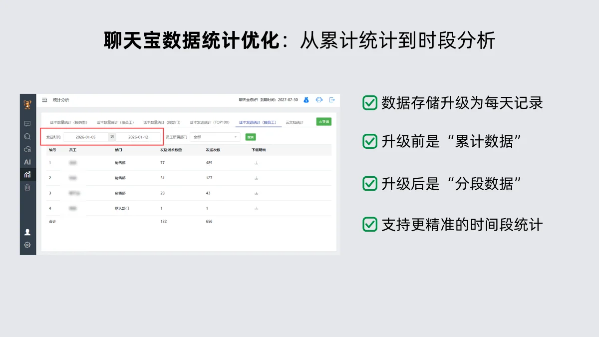Click the total scripts count 132

coord(163,221)
